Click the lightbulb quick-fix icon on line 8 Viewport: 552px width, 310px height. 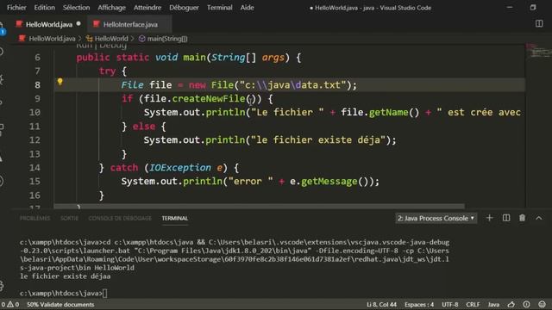click(60, 82)
